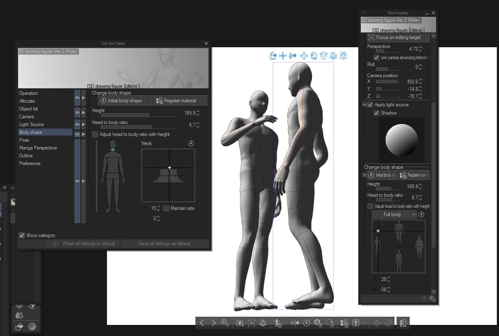Collapse Change body shape section in Tool Property
Viewport: 499px width, 336px height.
tap(364, 175)
